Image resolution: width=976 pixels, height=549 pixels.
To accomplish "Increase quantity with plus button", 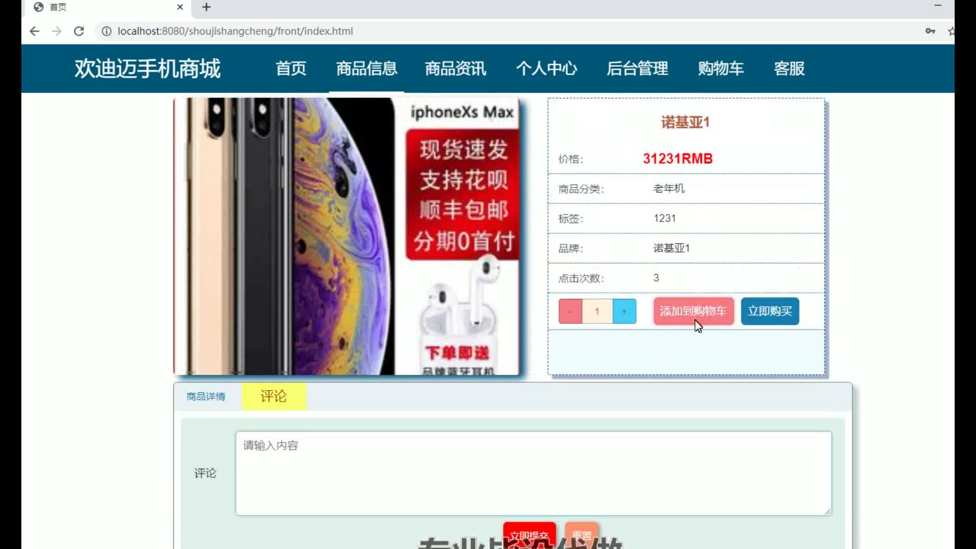I will pos(624,311).
